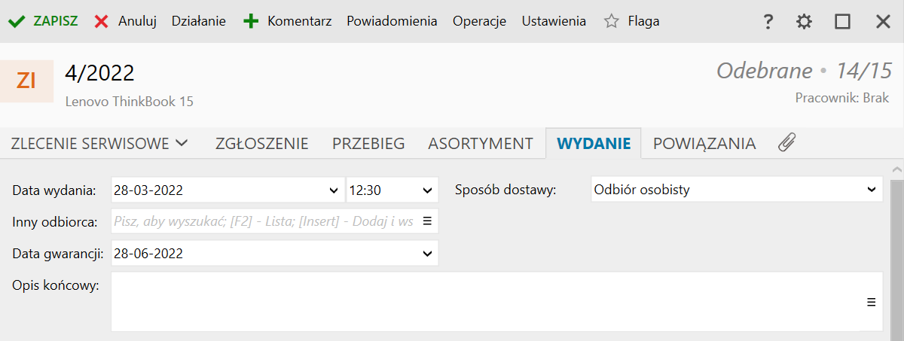This screenshot has height=341, width=904.
Task: Click the red X Anuluj button
Action: pos(102,22)
